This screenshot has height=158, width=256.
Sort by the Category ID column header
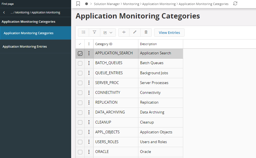[104, 44]
